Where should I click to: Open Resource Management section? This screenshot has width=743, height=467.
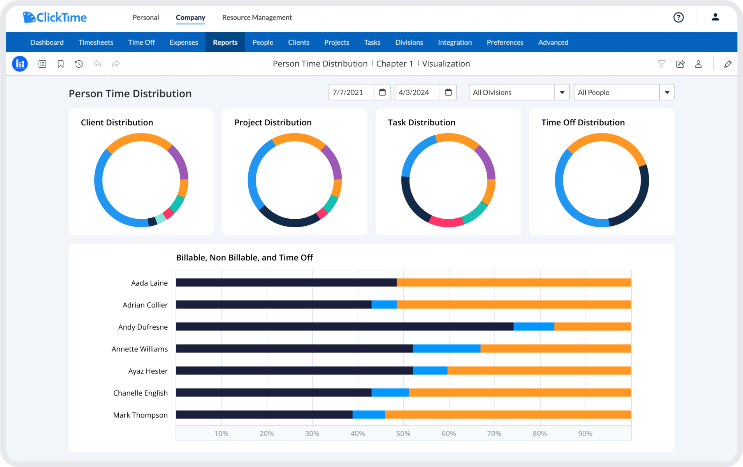pyautogui.click(x=257, y=18)
